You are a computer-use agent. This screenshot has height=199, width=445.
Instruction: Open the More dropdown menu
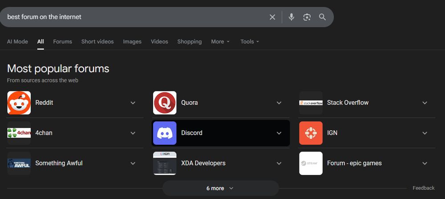[x=220, y=42]
